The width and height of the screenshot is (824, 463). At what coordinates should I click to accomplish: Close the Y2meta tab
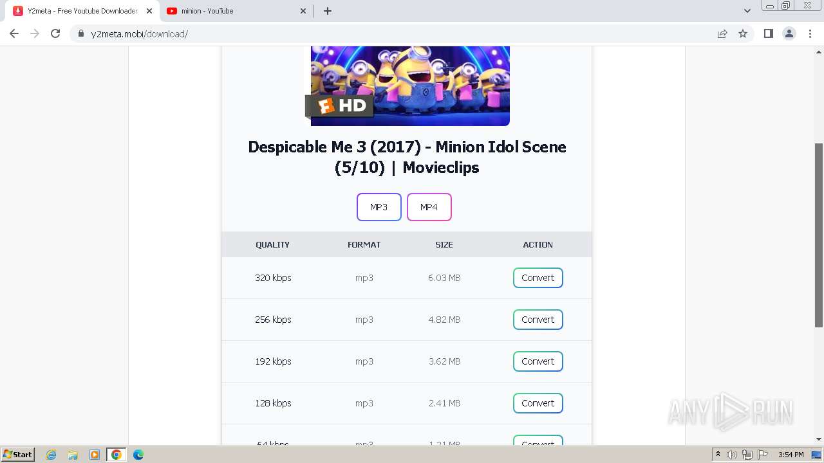pyautogui.click(x=149, y=11)
